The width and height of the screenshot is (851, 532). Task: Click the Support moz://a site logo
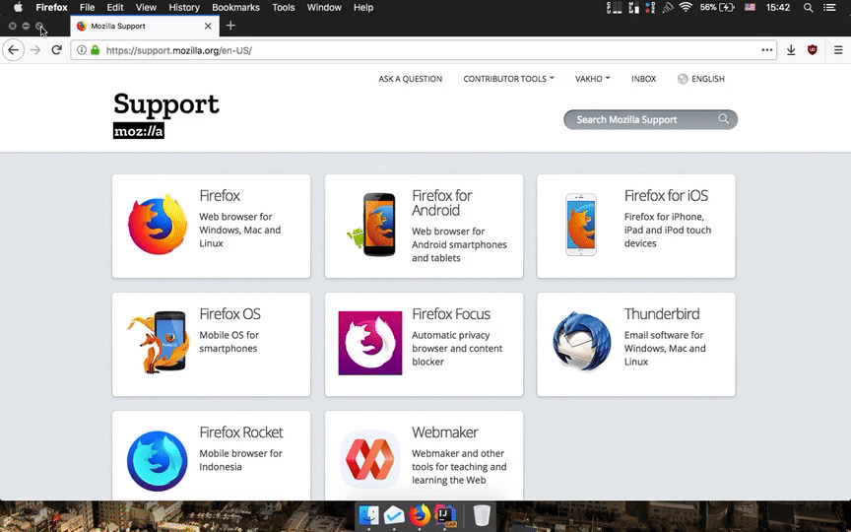click(166, 114)
